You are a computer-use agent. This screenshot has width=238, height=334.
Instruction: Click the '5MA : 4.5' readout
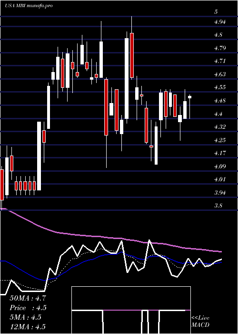coord(25,317)
